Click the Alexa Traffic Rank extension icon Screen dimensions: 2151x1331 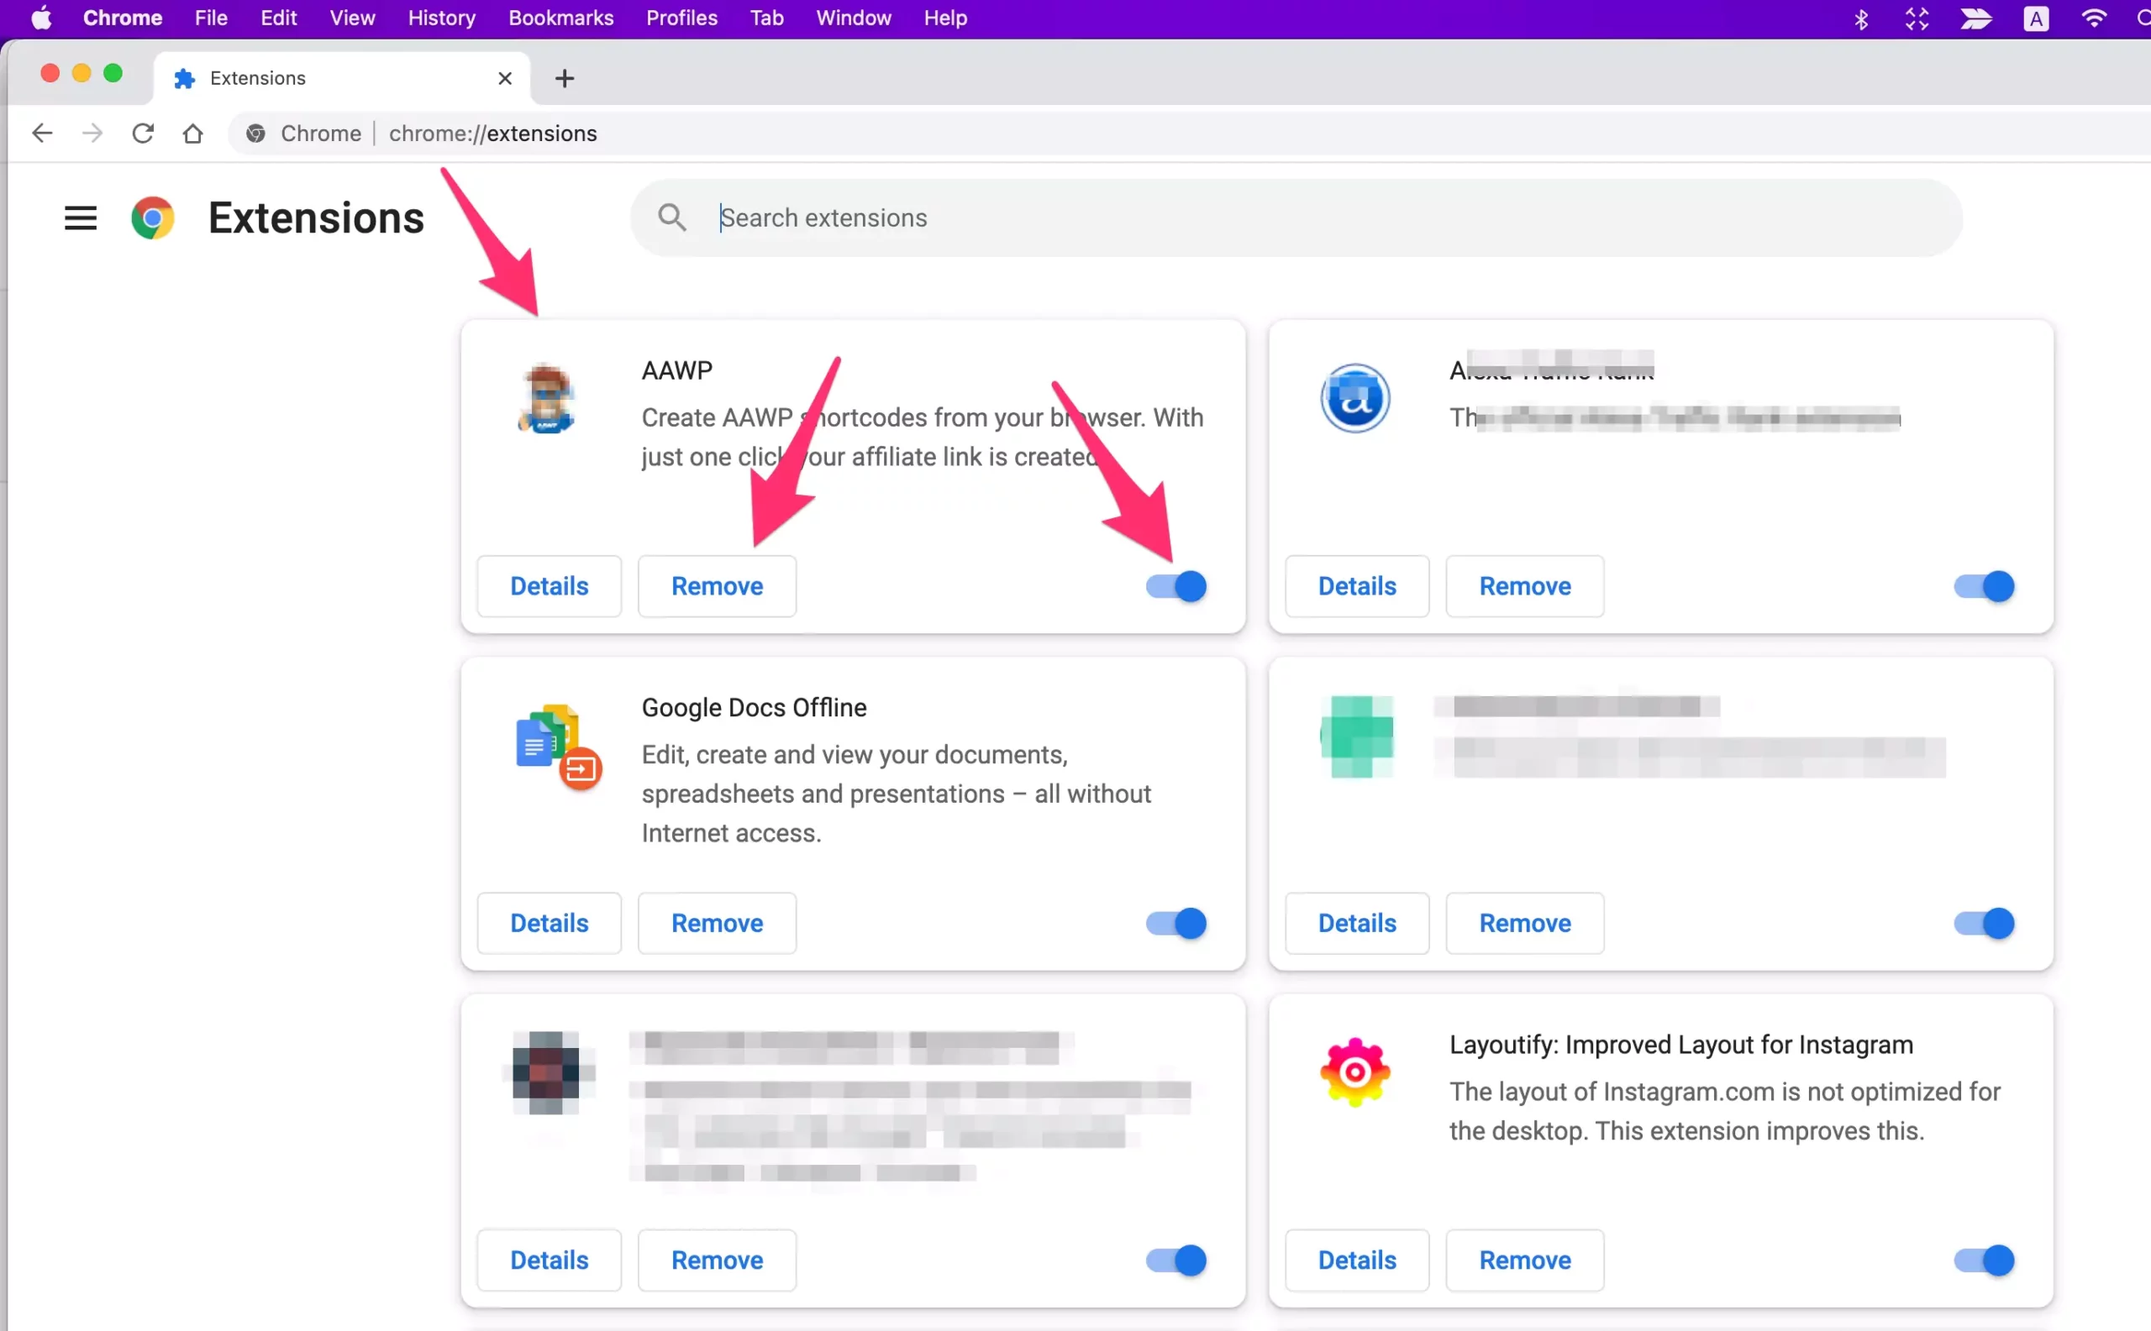pos(1354,399)
